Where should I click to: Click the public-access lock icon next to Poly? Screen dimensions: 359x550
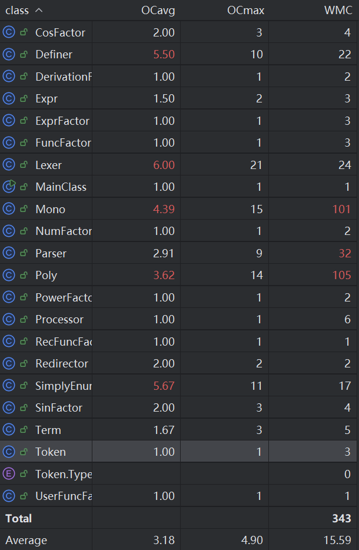24,275
